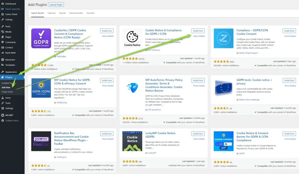Click the Cookie Consent Banner plugin thumbnail
Screen dimensions: 299x174
[223, 141]
